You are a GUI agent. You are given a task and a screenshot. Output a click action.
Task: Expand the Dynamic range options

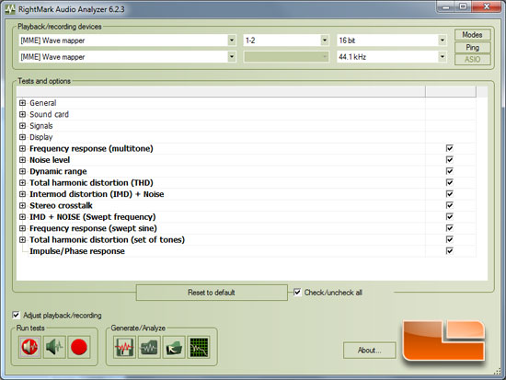22,171
